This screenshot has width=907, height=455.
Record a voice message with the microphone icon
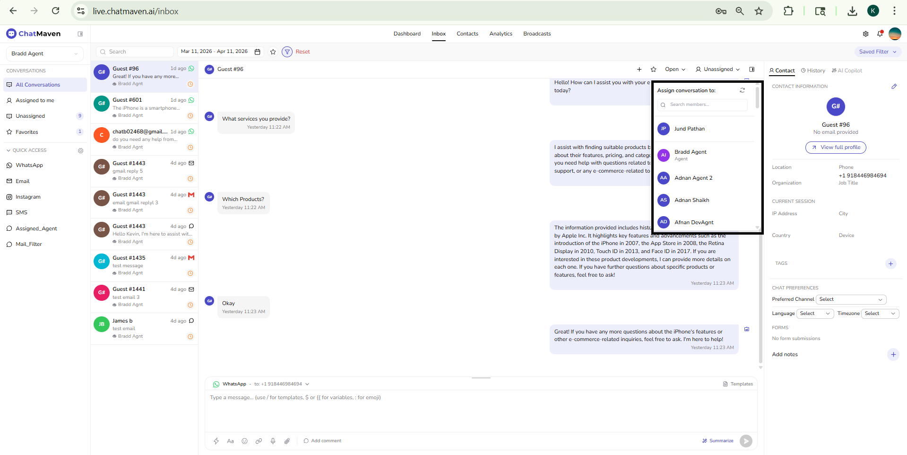click(273, 441)
